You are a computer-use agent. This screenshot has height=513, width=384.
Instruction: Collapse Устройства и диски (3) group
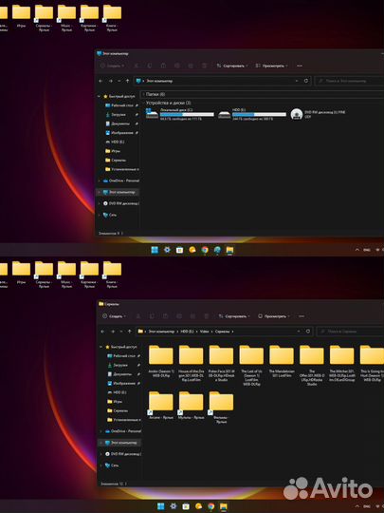[168, 103]
